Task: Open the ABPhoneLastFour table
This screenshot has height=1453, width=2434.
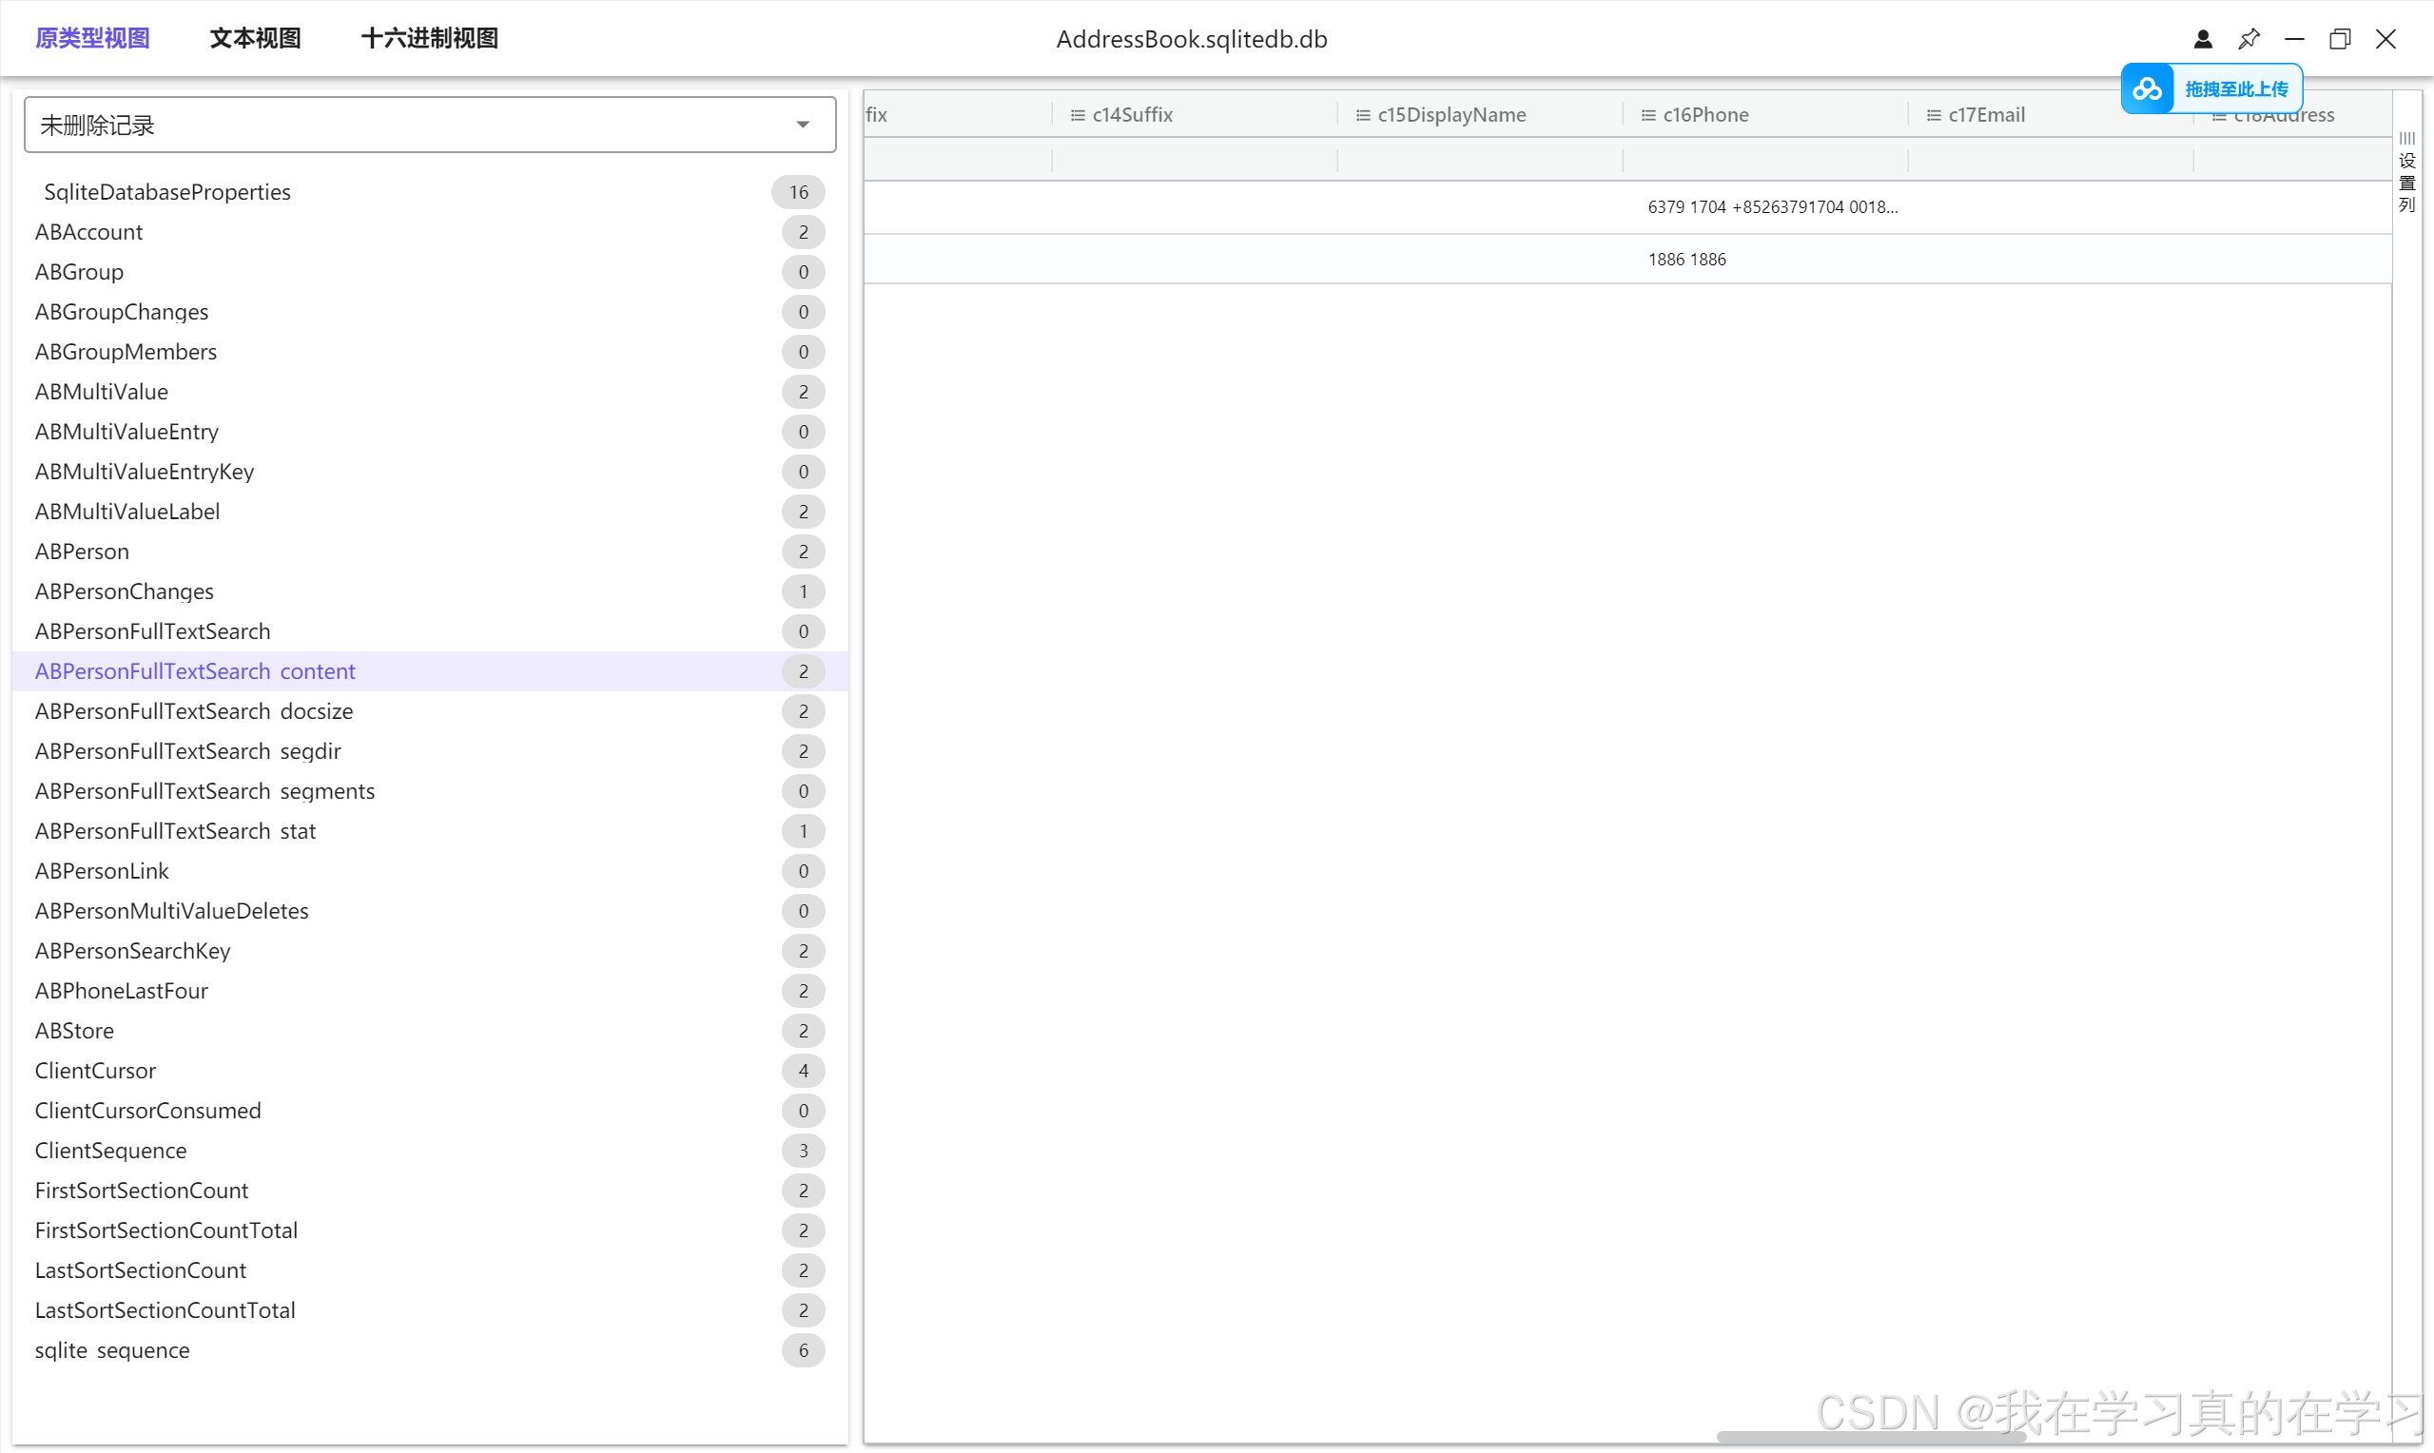Action: pos(122,991)
